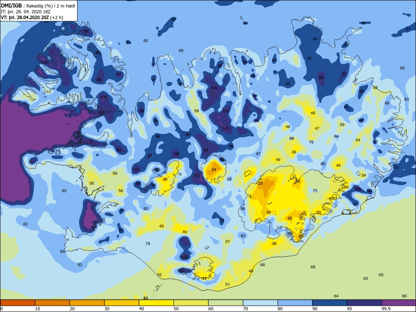The image size is (416, 312).
Task: Click the pale blue 70–80 legend swatch
Action: pyautogui.click(x=260, y=303)
